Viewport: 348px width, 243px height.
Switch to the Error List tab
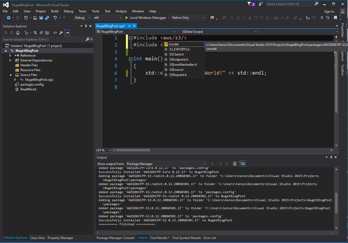209,238
